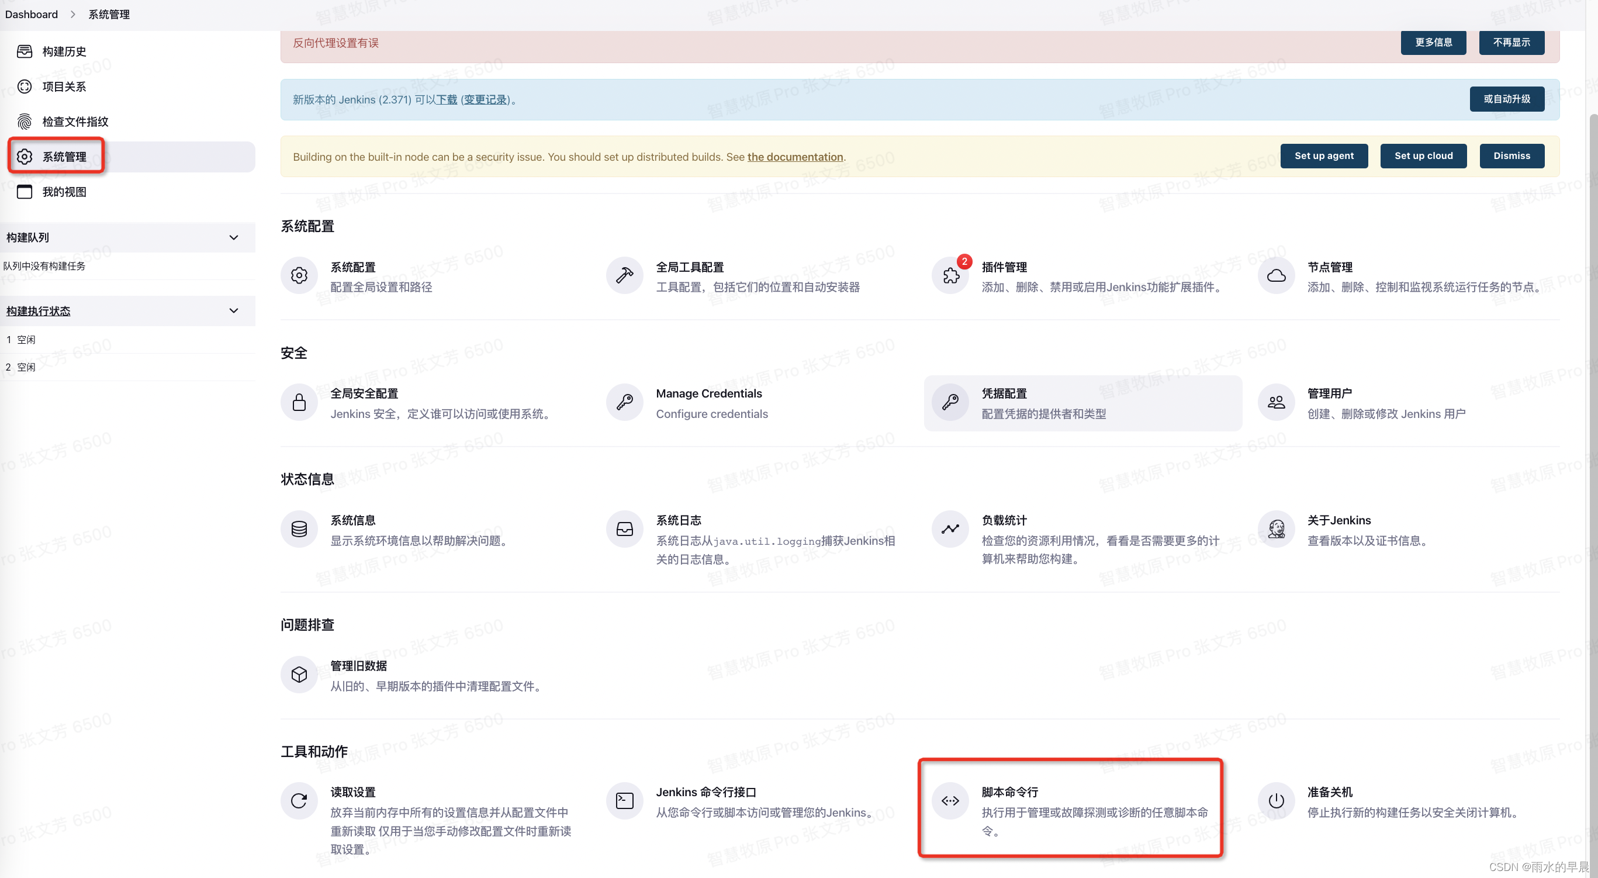Click 系统管理 breadcrumb
The width and height of the screenshot is (1598, 878).
(109, 14)
